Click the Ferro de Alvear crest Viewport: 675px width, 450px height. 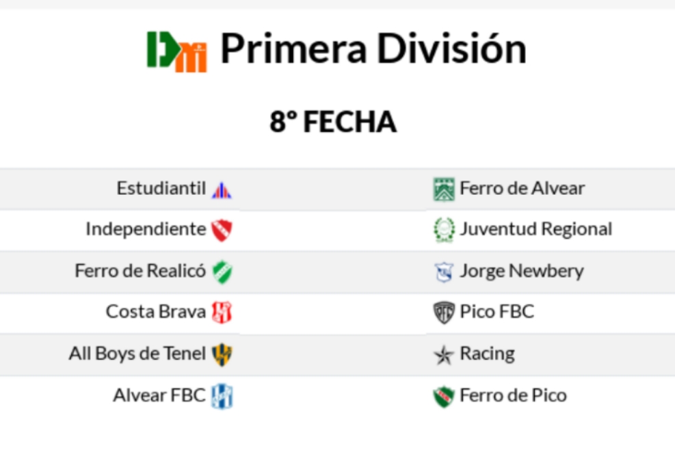click(x=444, y=189)
